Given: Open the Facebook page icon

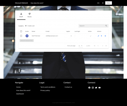Looking at the screenshot, I should pyautogui.click(x=89, y=88).
